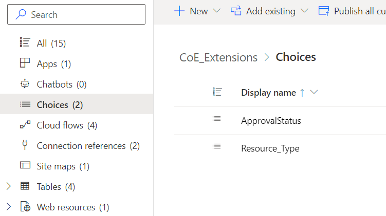Screen dimensions: 386x216
Task: Click the column type icon in table header
Action: (x=217, y=92)
